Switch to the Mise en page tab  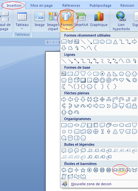[x=41, y=5]
